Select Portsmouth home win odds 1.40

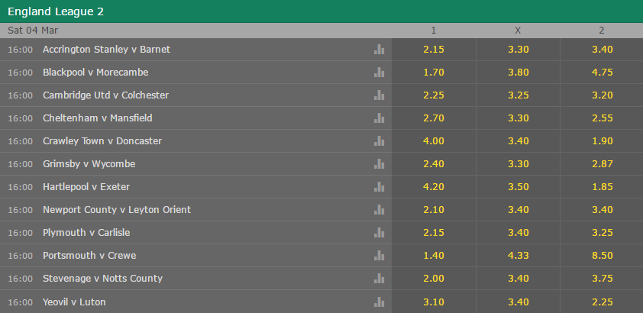[x=434, y=256]
